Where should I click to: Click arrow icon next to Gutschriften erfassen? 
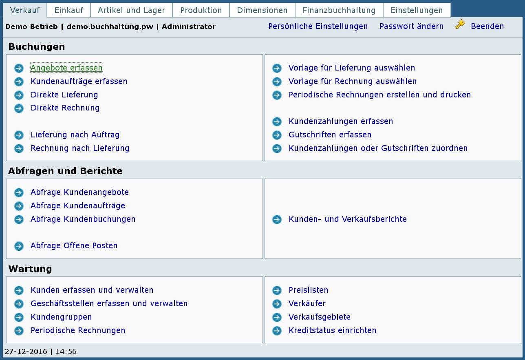[x=277, y=135]
